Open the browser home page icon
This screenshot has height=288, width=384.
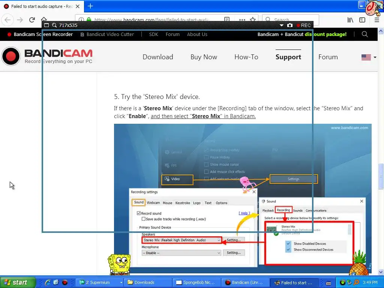[x=44, y=19]
